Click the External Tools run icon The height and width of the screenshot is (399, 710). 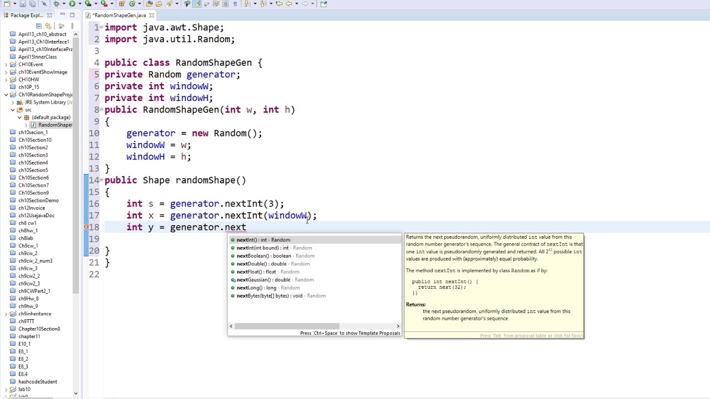104,4
